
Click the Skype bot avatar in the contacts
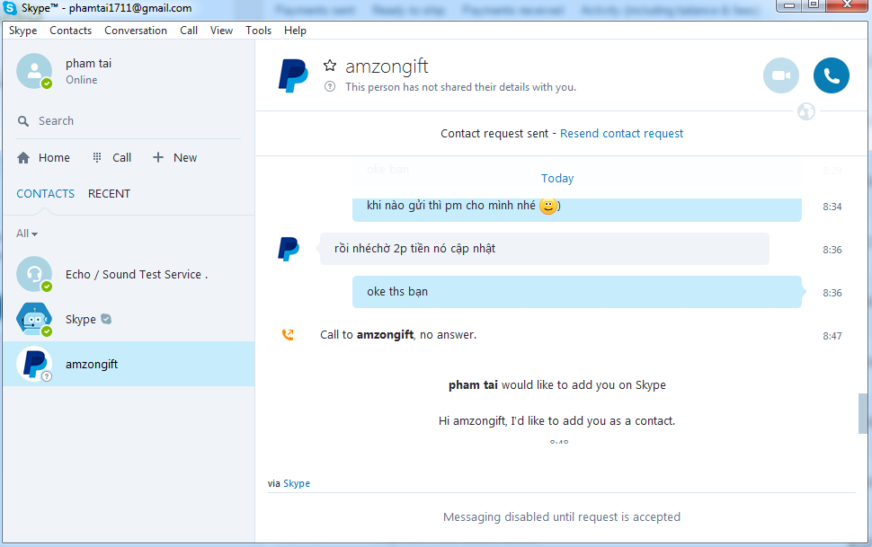tap(34, 319)
